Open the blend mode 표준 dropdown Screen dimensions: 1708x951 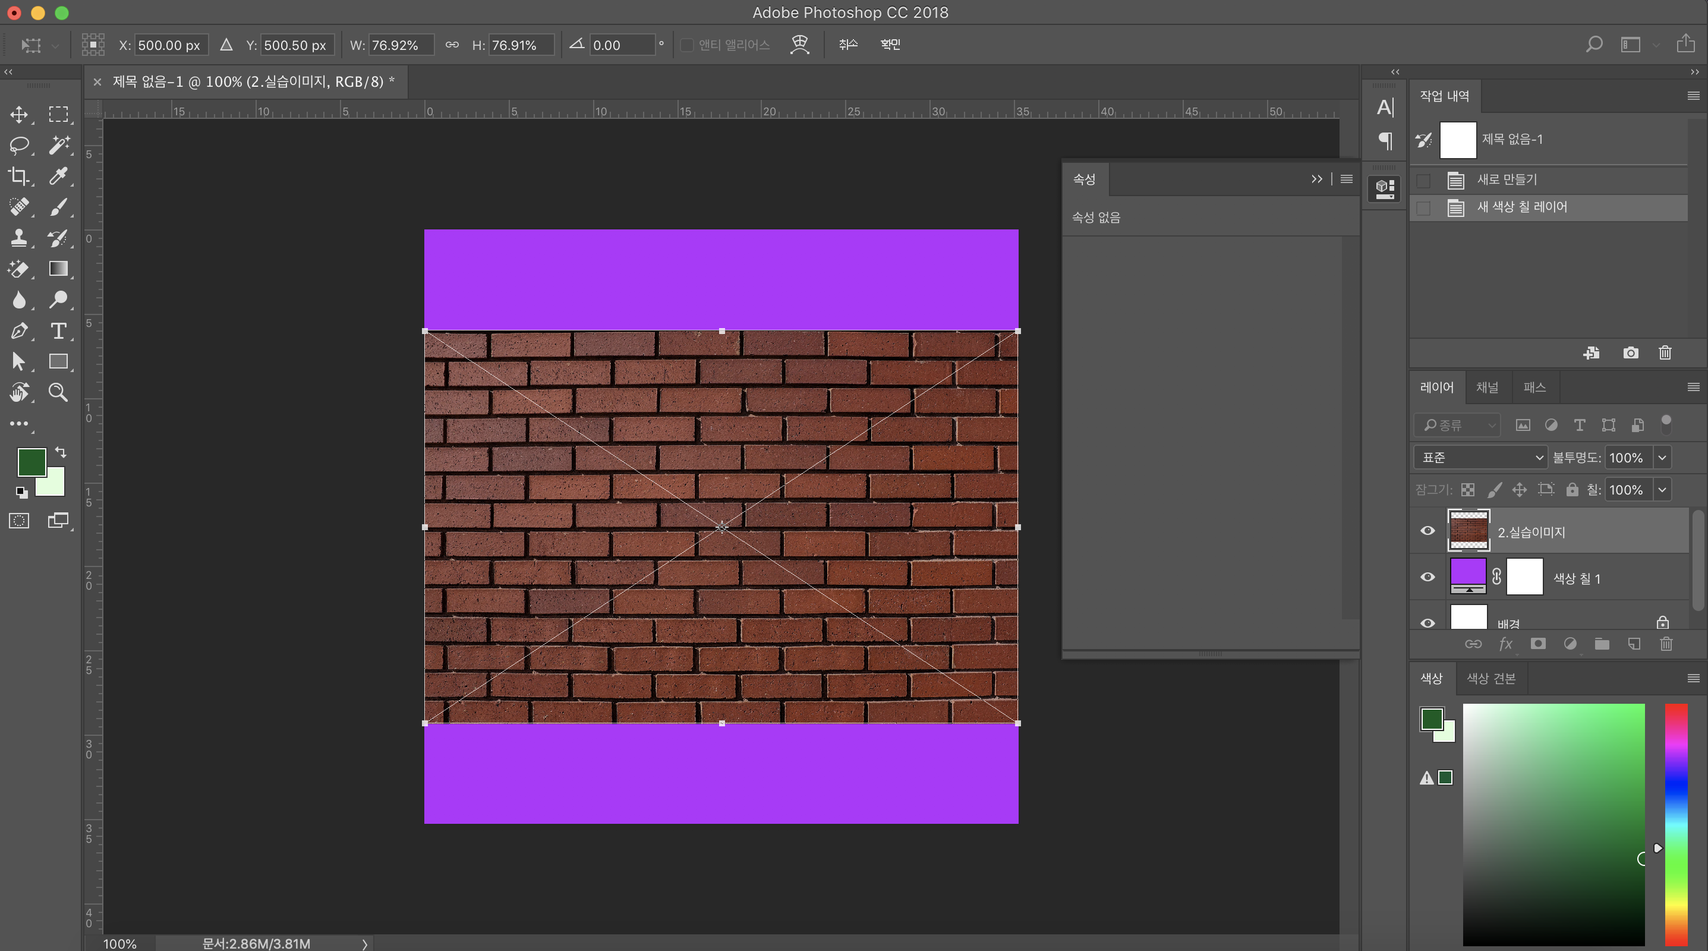pos(1480,458)
